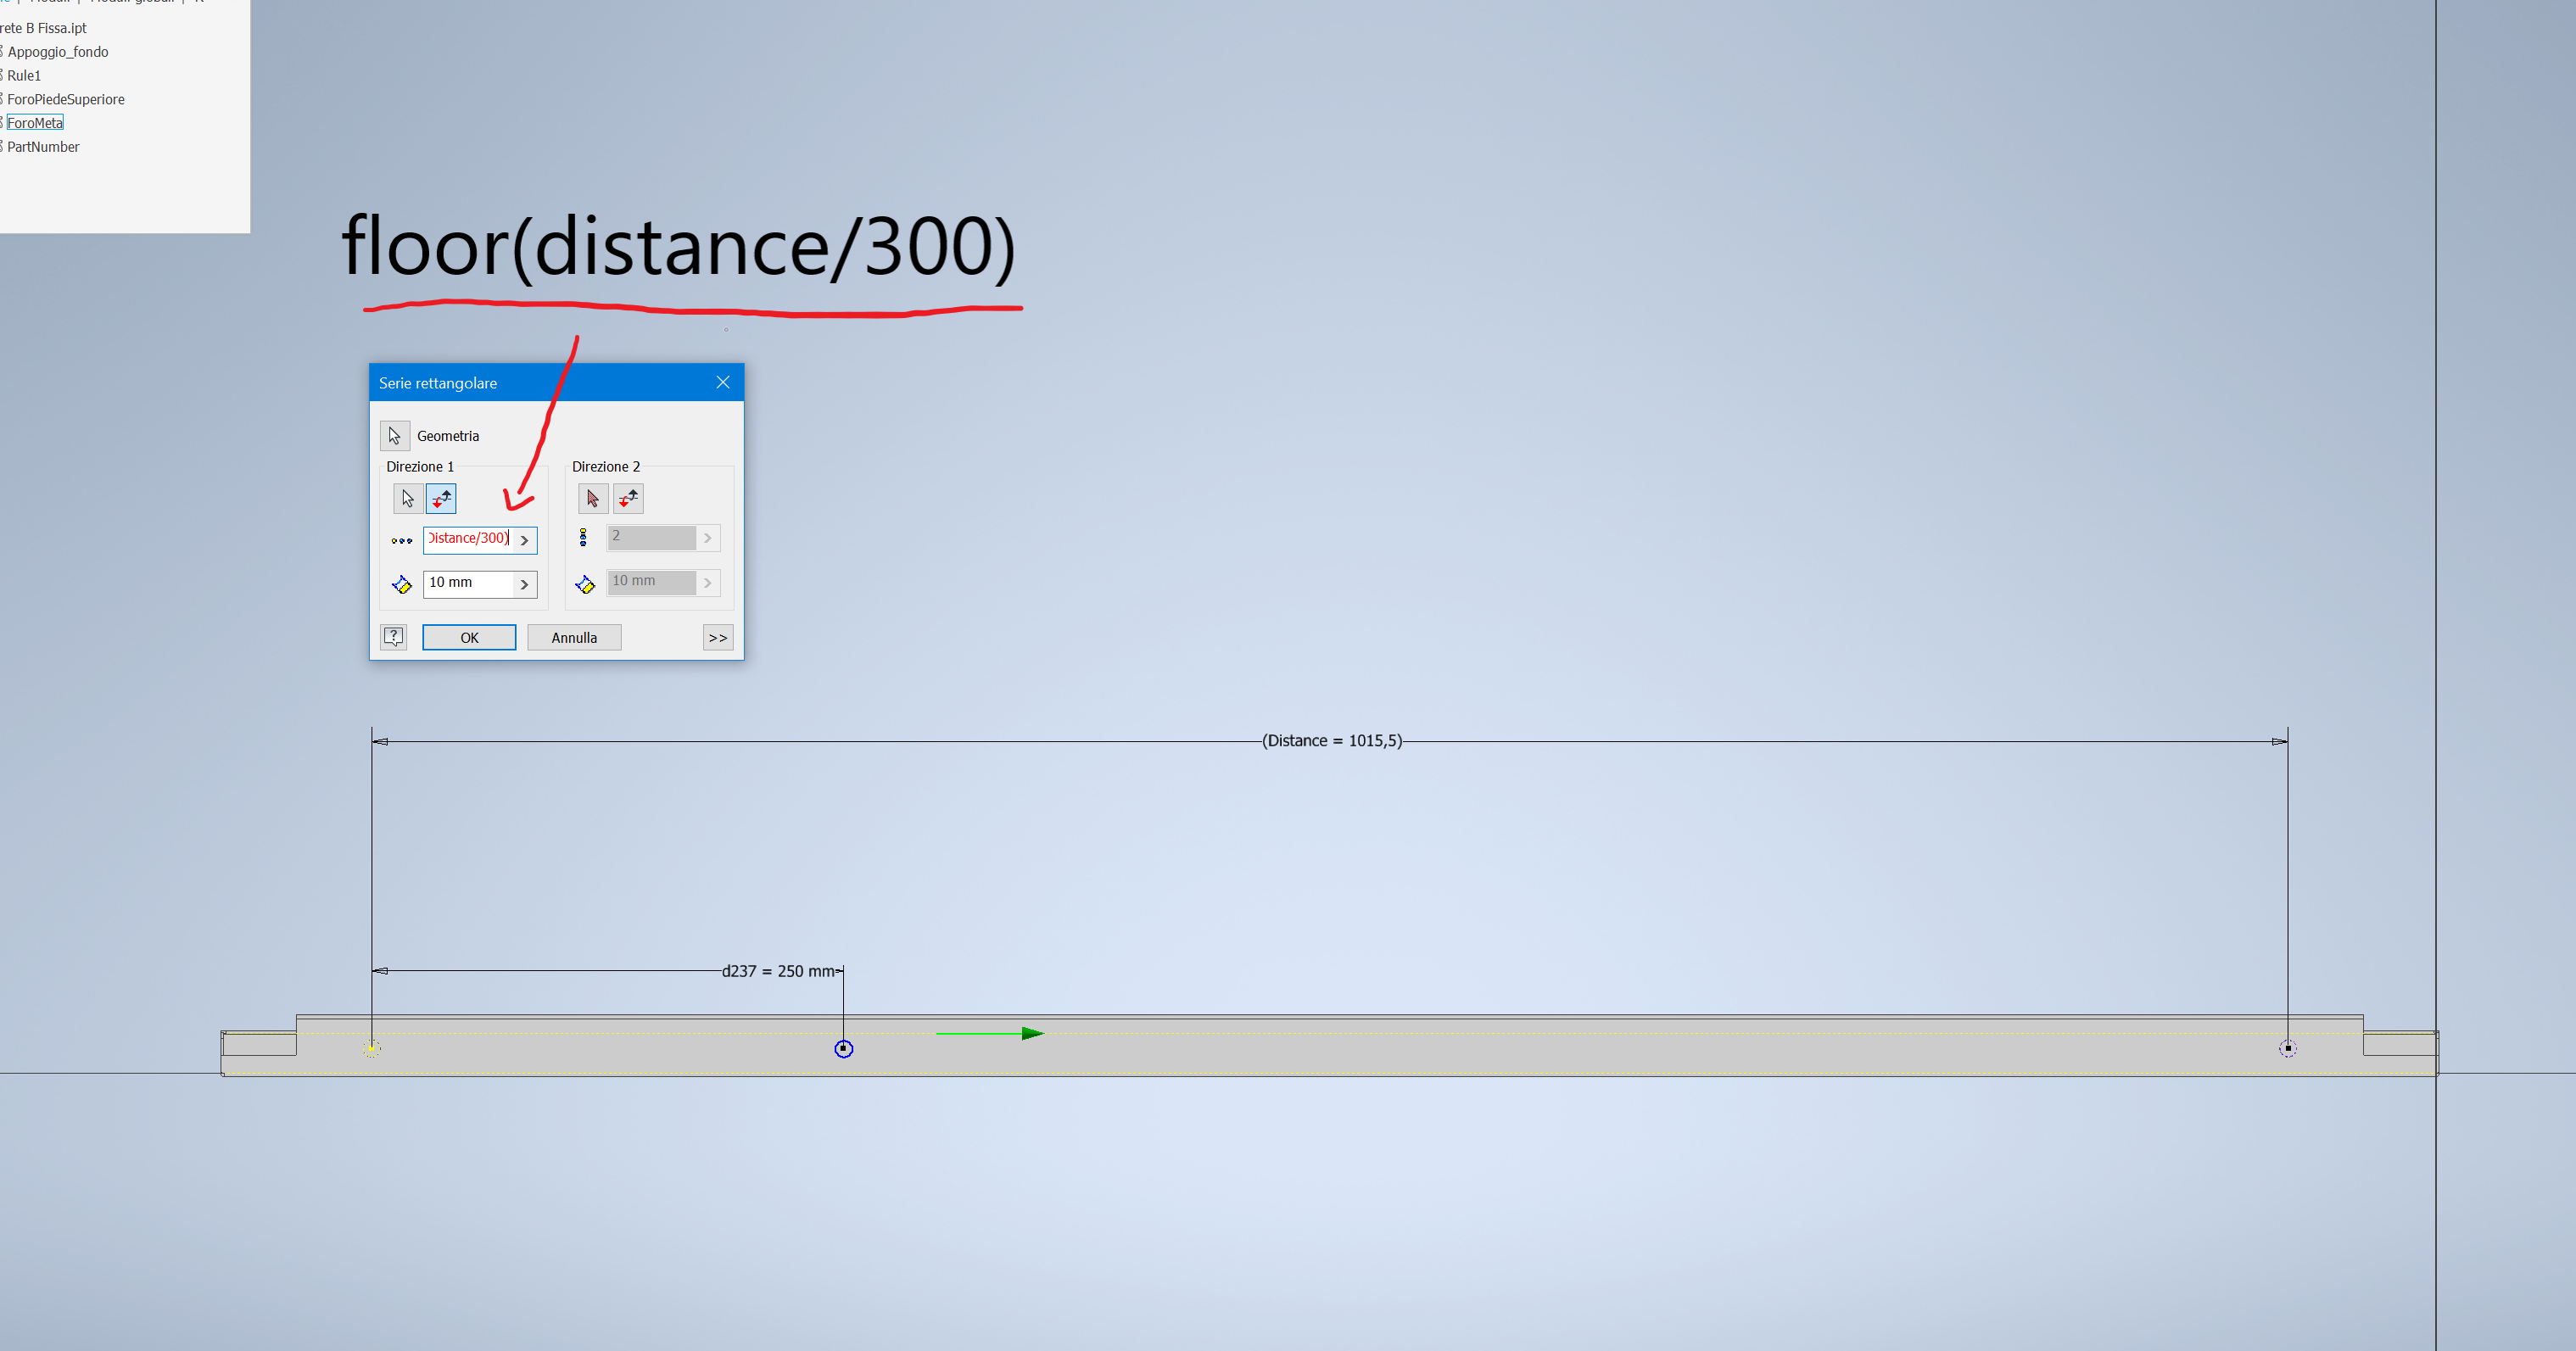Open the flyout arrow beside 10 mm spacing
This screenshot has height=1351, width=2576.
pyautogui.click(x=524, y=584)
